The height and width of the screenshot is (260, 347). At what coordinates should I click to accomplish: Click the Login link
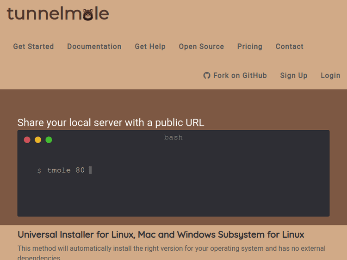tap(330, 75)
